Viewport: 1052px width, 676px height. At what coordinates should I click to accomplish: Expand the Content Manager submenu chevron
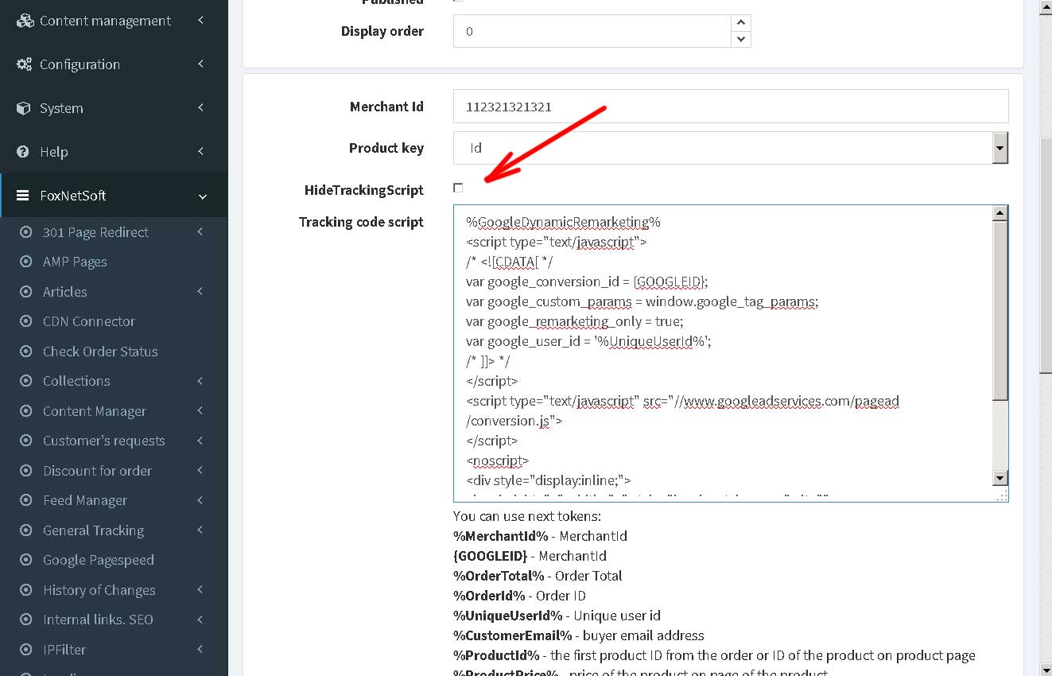(200, 410)
